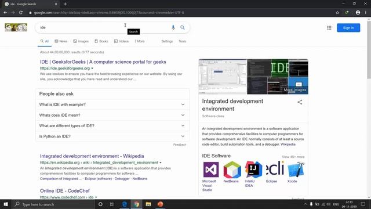Viewport: 371px width, 209px height.
Task: Open Task View on taskbar
Action: click(112, 204)
